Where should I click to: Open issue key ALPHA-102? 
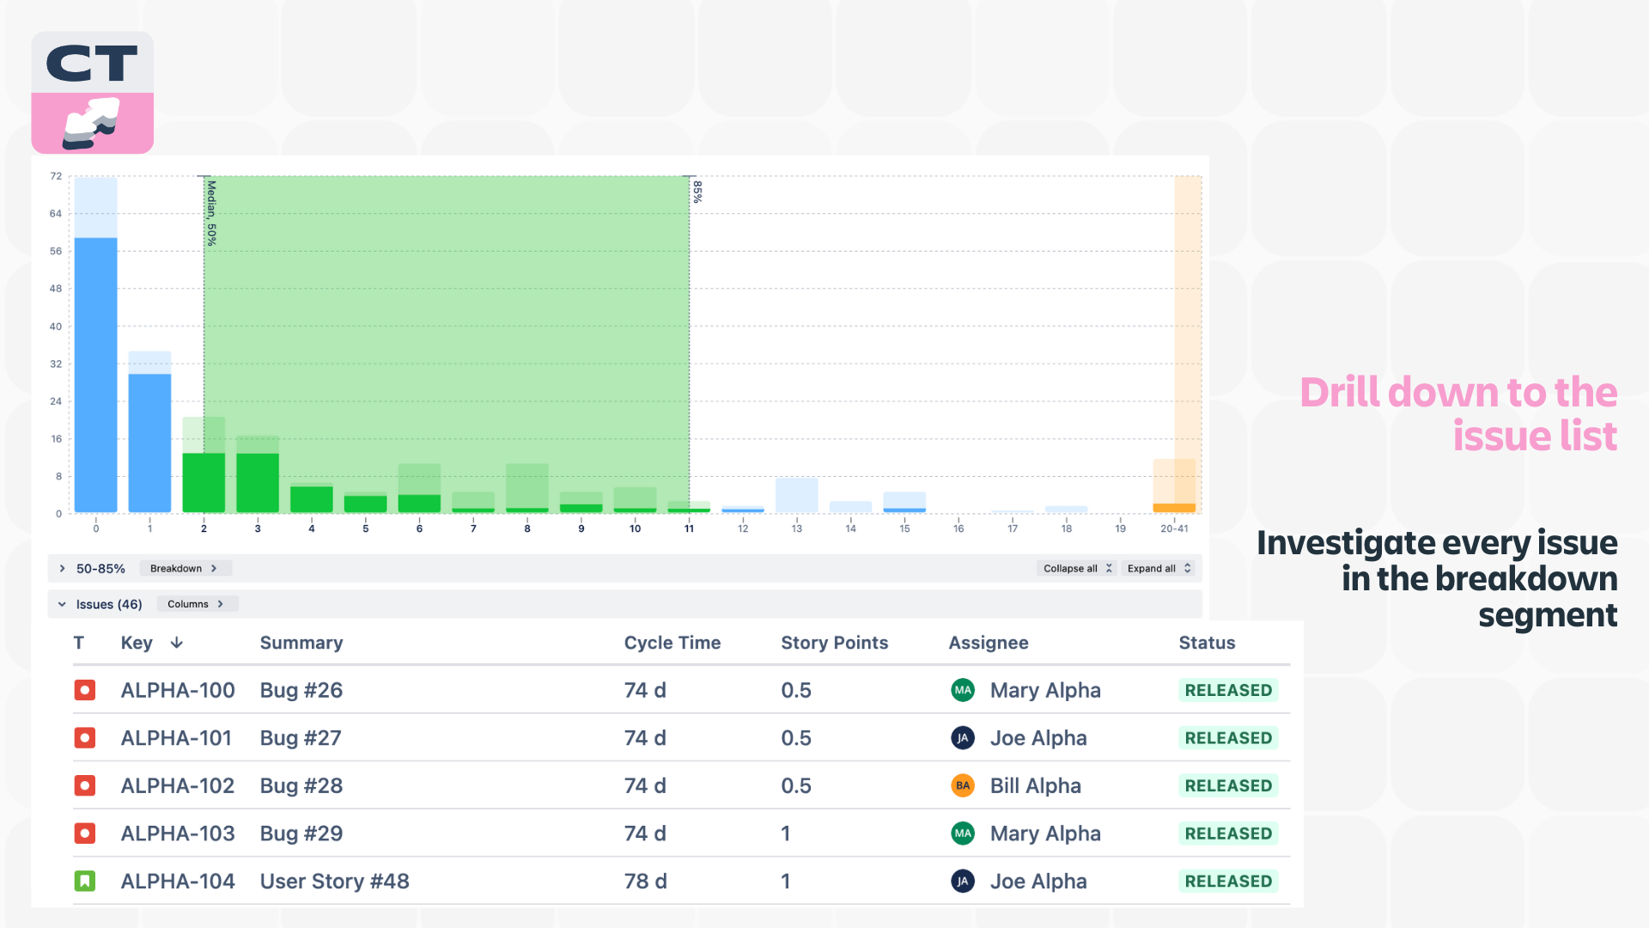pyautogui.click(x=178, y=785)
